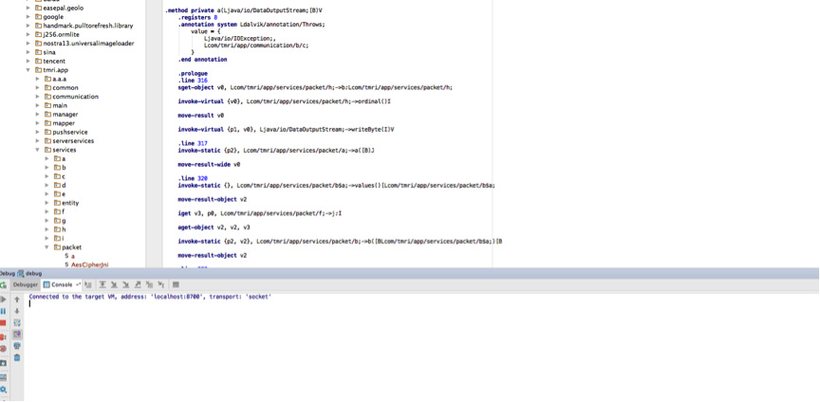820x402 pixels.
Task: Click the thread dump camera icon
Action: (x=3, y=362)
